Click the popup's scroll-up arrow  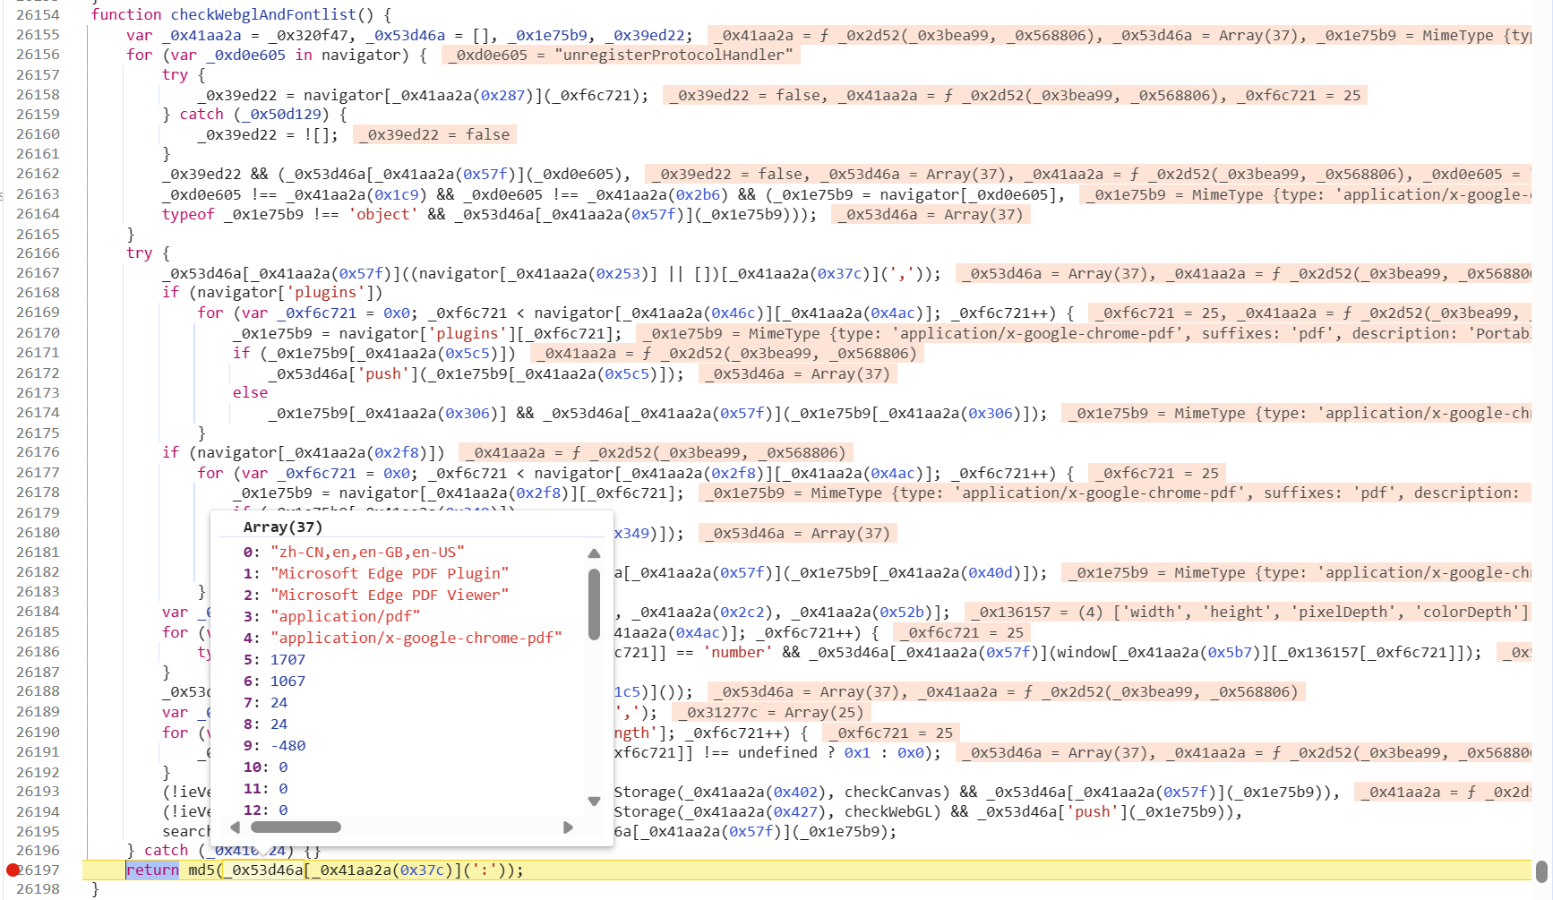pos(594,553)
